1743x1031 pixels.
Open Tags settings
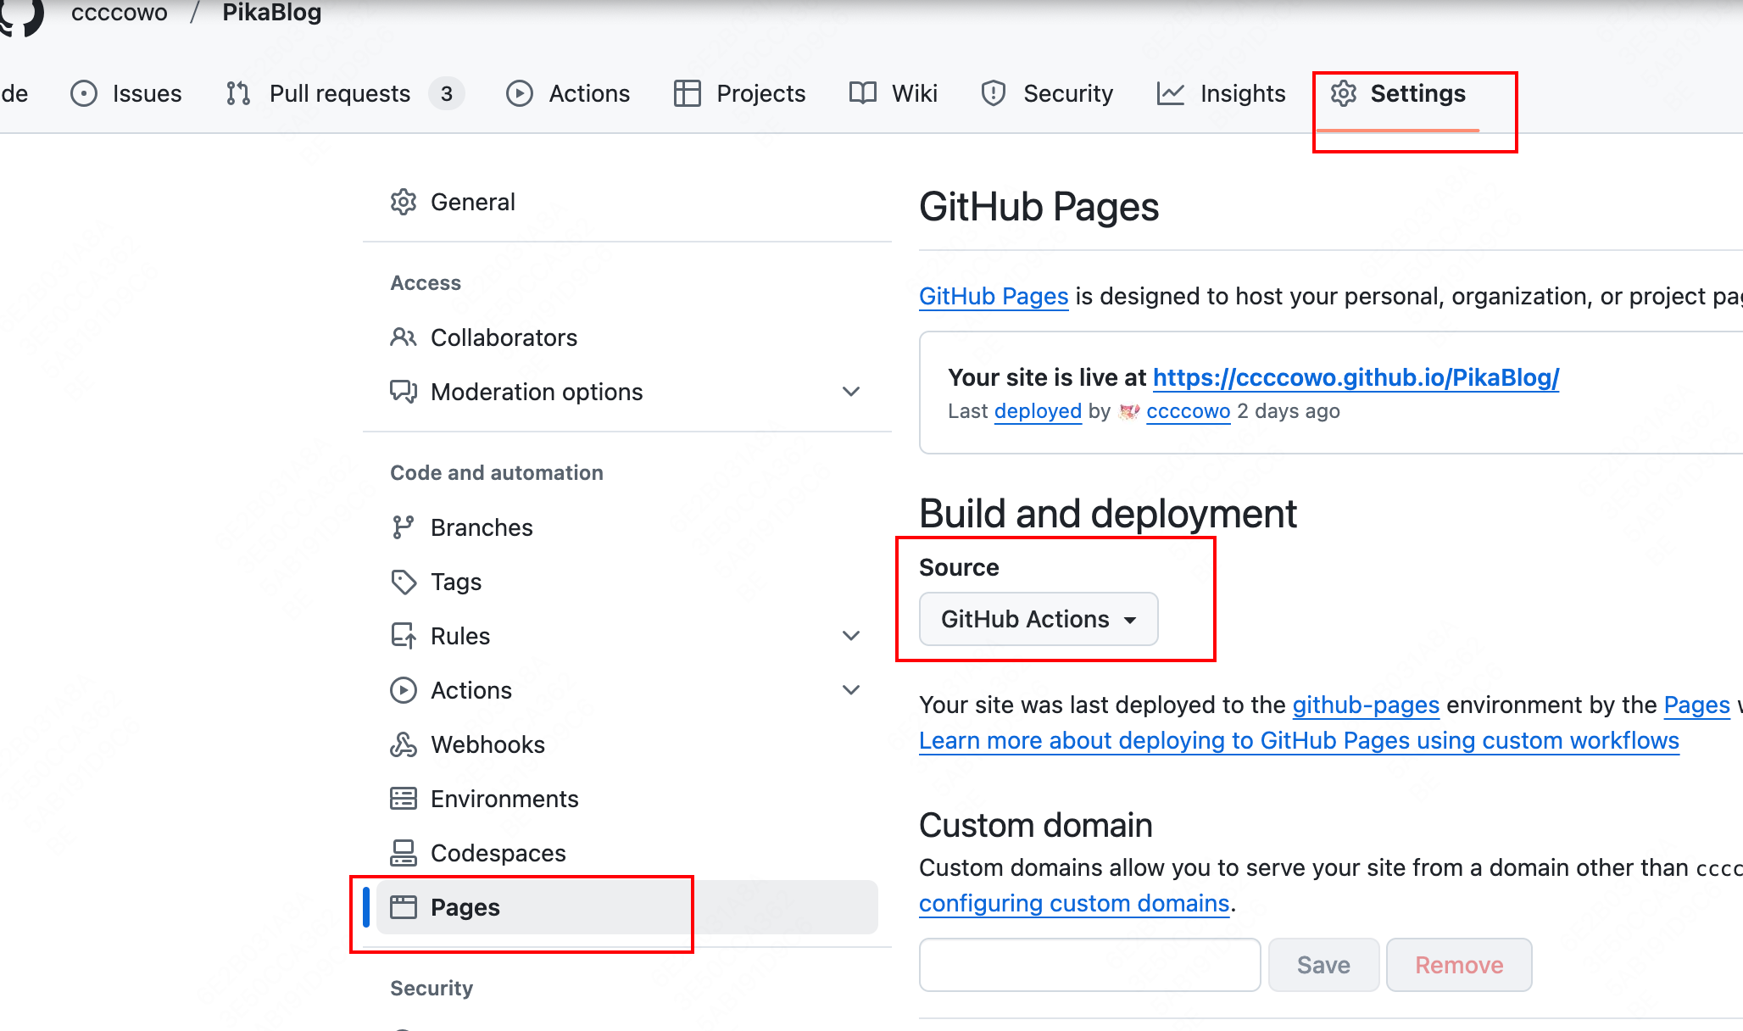(x=627, y=582)
